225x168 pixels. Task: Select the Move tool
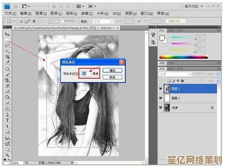[7, 34]
